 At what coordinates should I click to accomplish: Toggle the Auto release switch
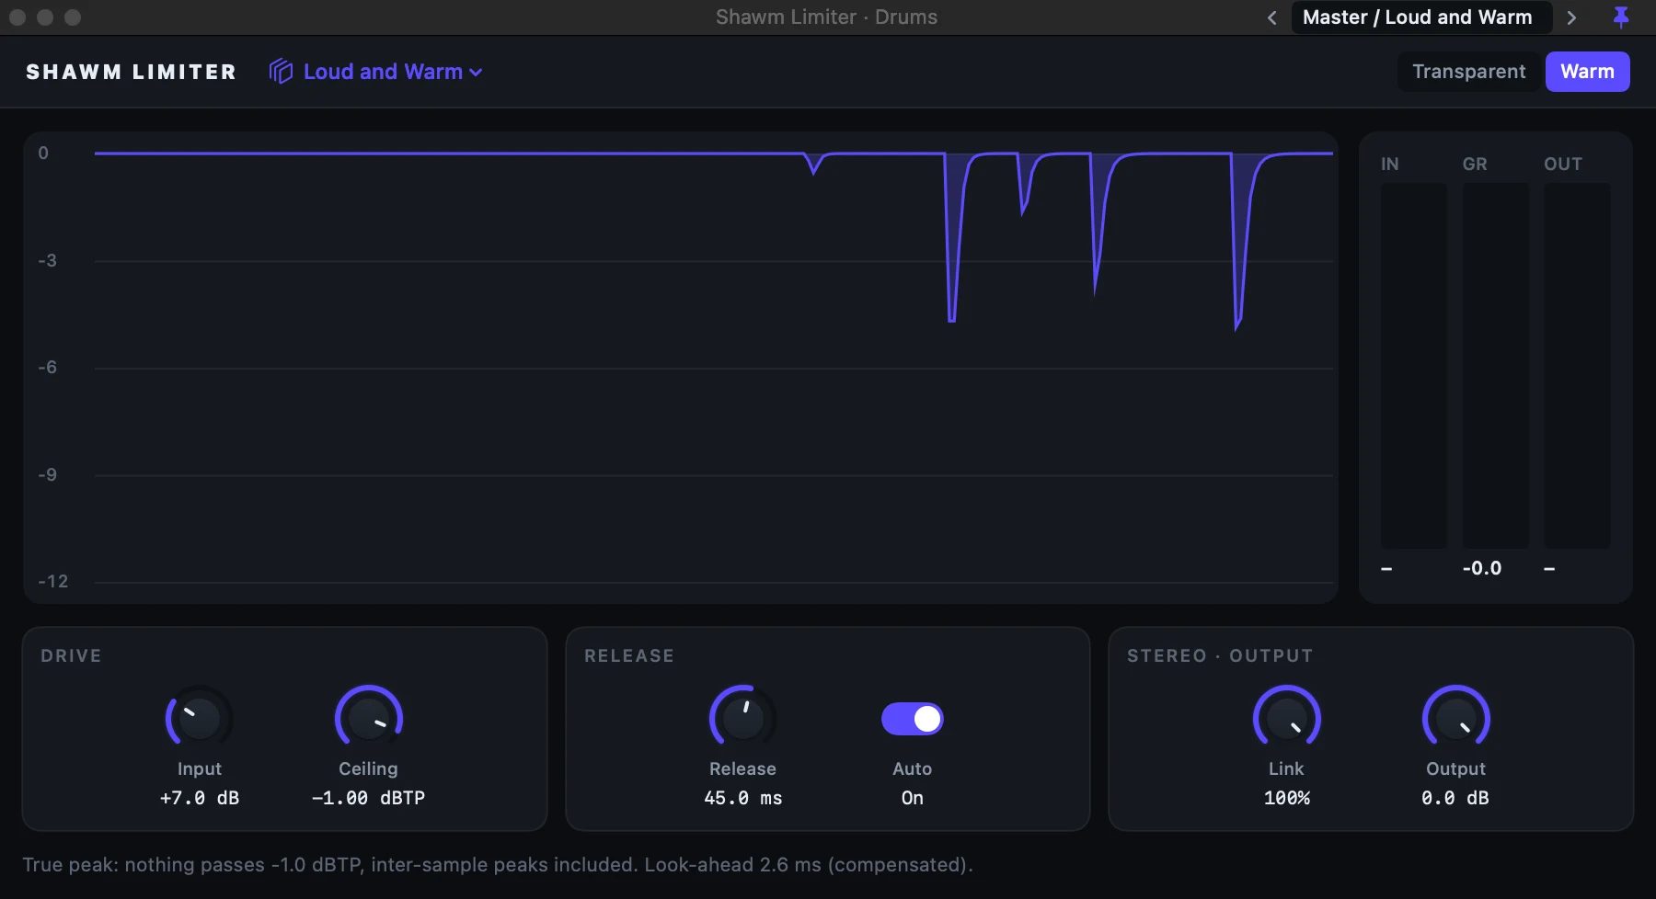pyautogui.click(x=912, y=719)
